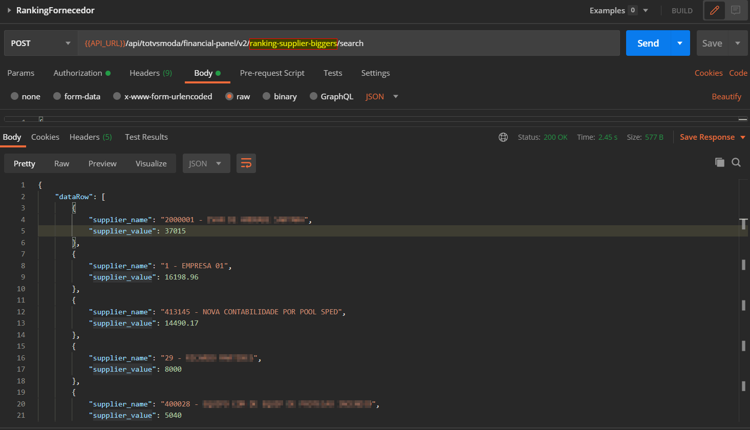Click the value 5040 on line 21
Image resolution: width=750 pixels, height=430 pixels.
[173, 416]
